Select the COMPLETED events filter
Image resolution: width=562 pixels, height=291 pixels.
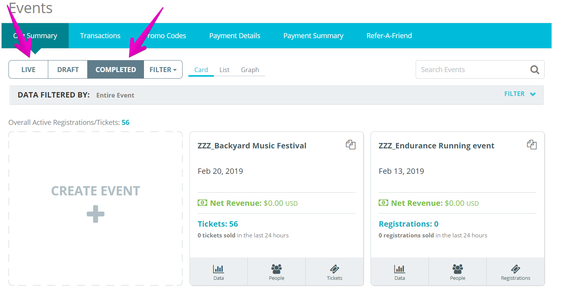tap(116, 70)
